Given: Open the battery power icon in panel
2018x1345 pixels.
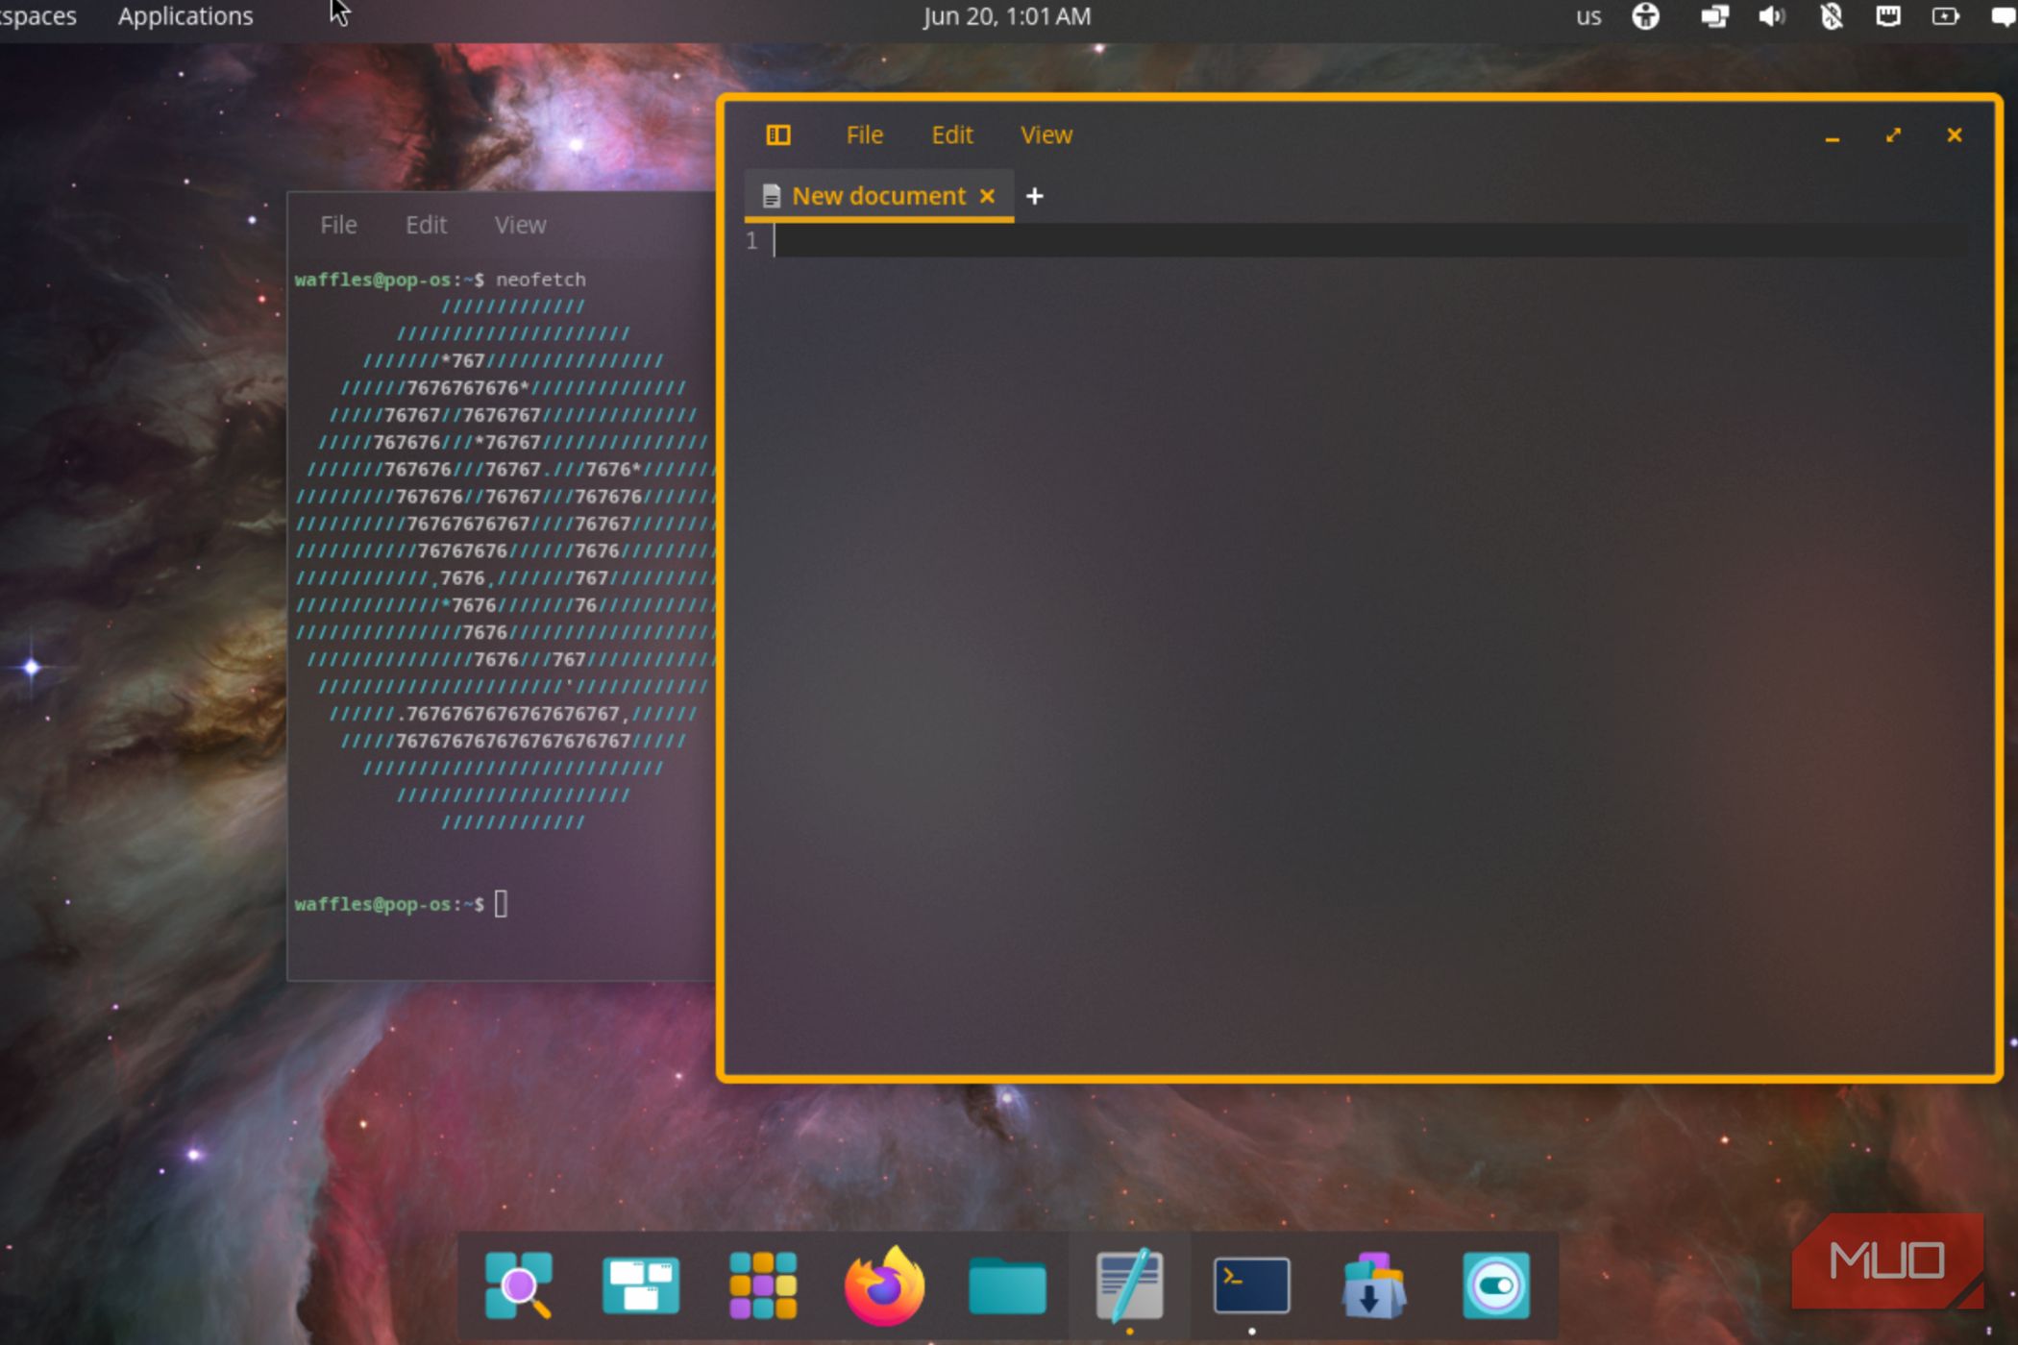Looking at the screenshot, I should (1946, 16).
